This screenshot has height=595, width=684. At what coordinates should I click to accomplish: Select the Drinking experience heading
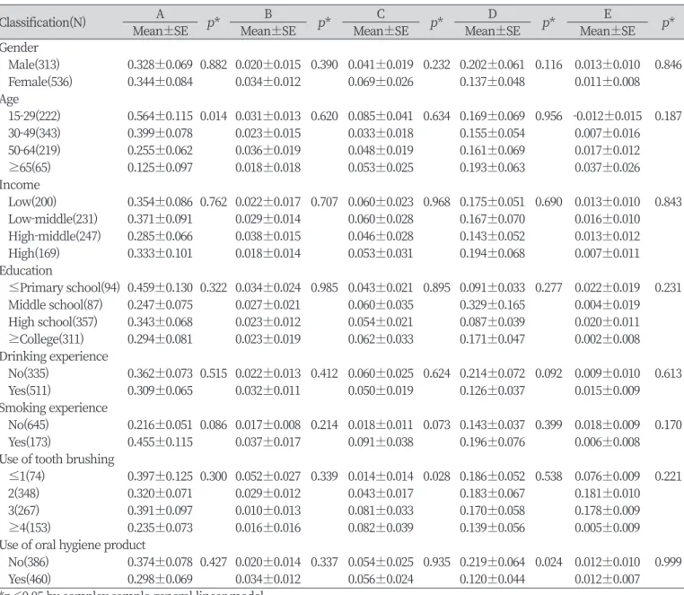tap(54, 356)
